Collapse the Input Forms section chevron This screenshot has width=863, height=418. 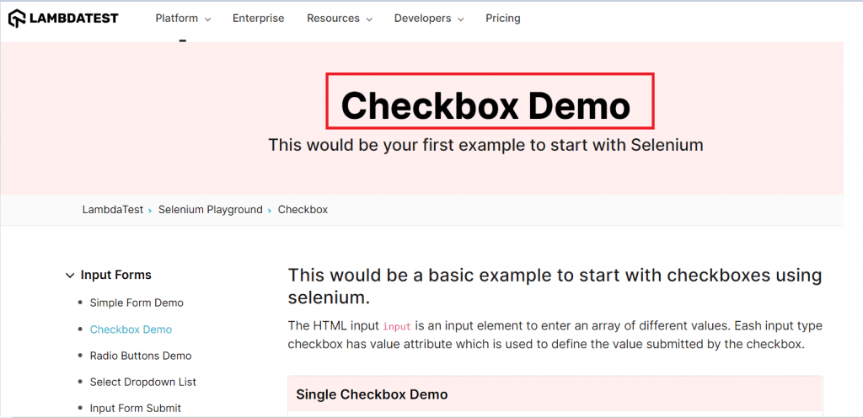(x=70, y=276)
